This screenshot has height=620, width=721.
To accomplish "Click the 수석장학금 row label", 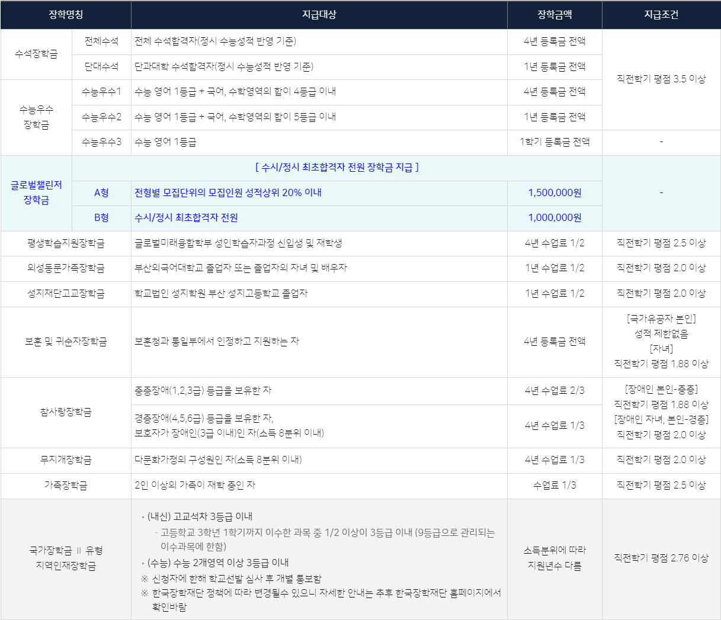I will pos(36,54).
